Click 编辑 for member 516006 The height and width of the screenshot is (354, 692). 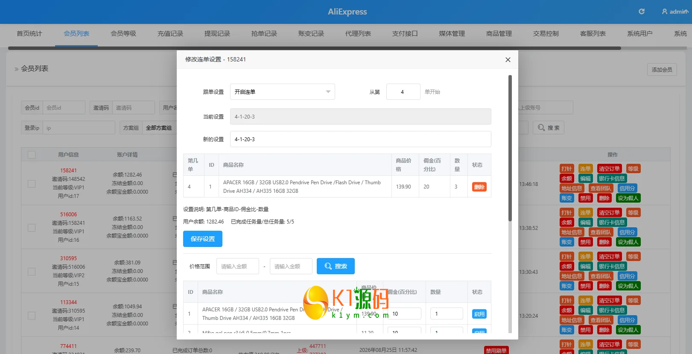pos(585,223)
